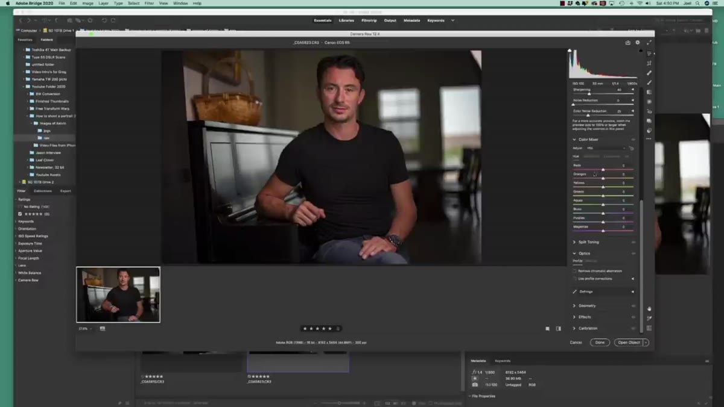Click the histogram shadow clipping warning triangle
Screen dimensions: 724x407
(570, 51)
